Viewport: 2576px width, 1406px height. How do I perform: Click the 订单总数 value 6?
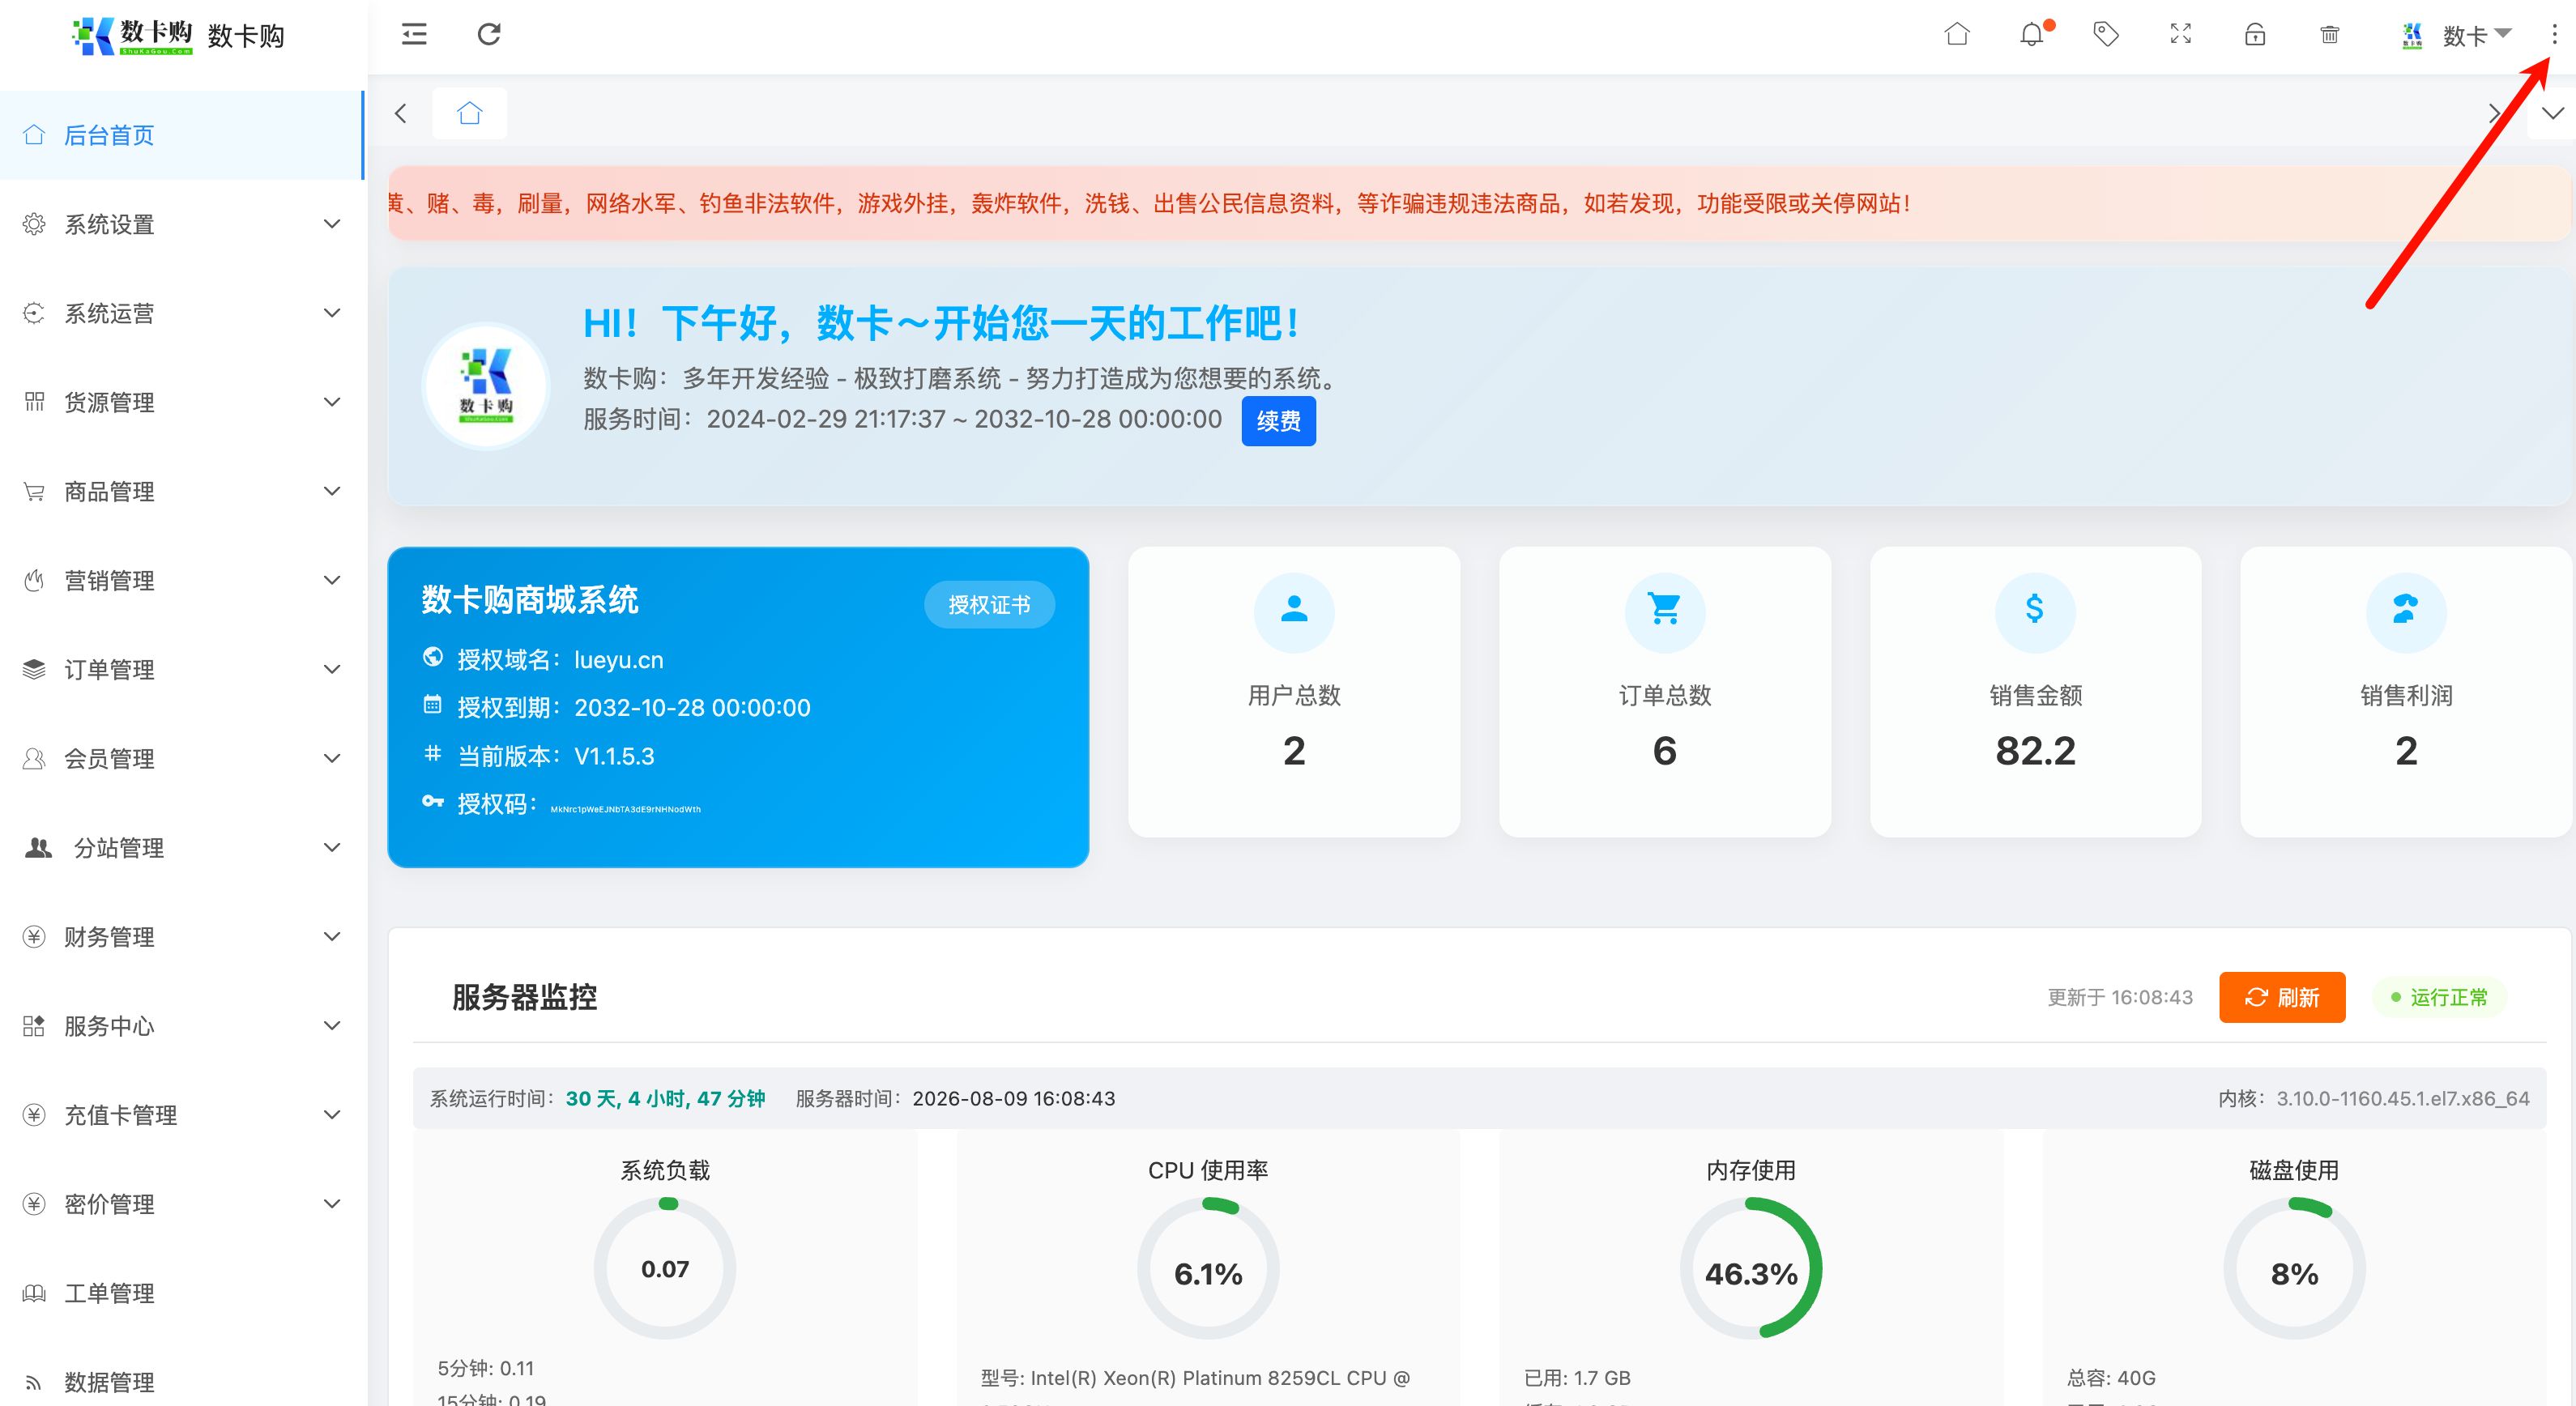(x=1665, y=750)
